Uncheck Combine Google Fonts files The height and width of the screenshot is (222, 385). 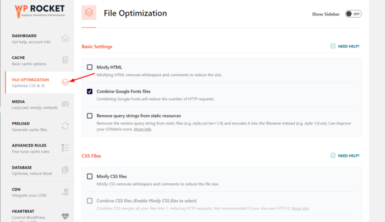click(90, 91)
